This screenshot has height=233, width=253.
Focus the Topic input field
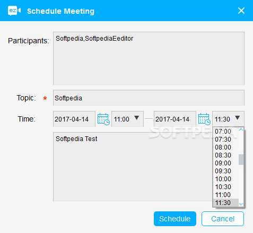[149, 98]
